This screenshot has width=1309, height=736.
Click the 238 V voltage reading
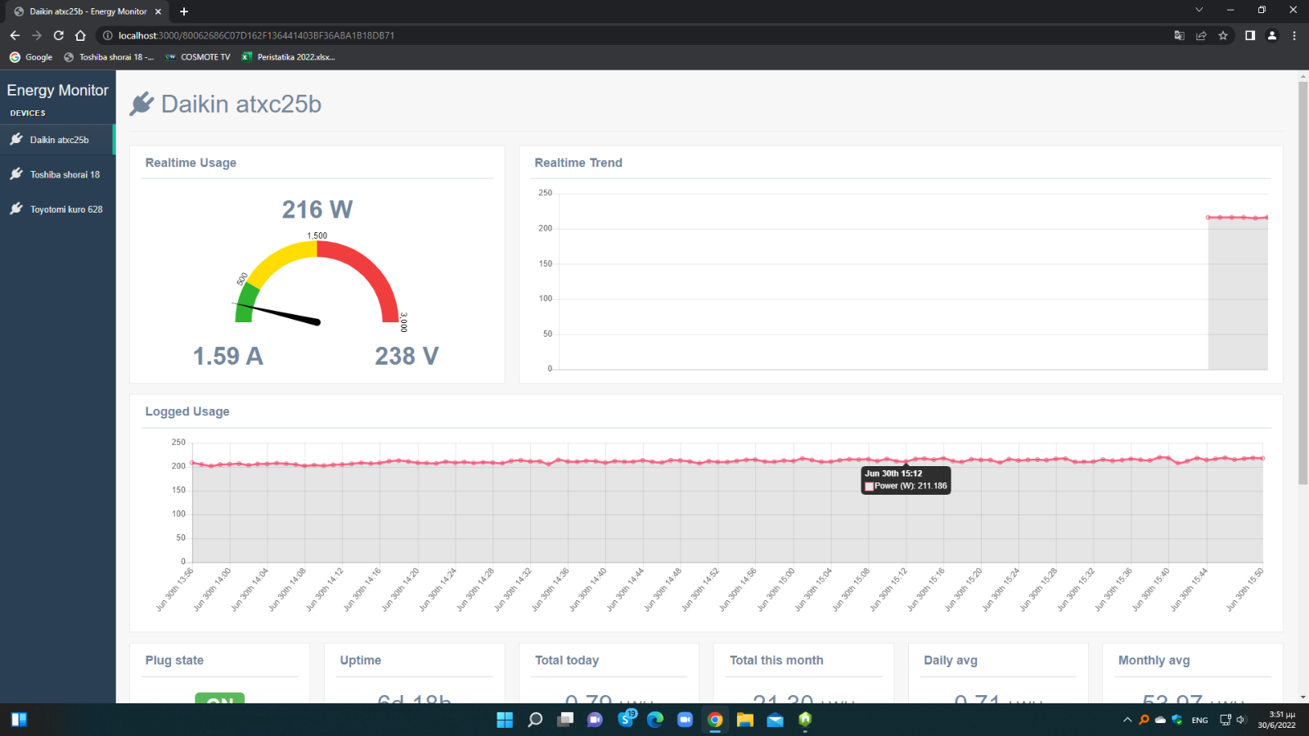(x=407, y=357)
